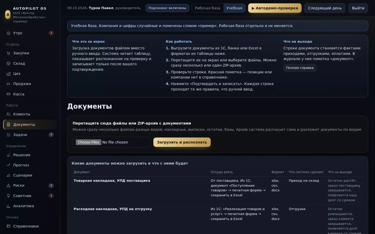Click the Цех factory icon
The image size is (375, 234).
click(x=8, y=74)
